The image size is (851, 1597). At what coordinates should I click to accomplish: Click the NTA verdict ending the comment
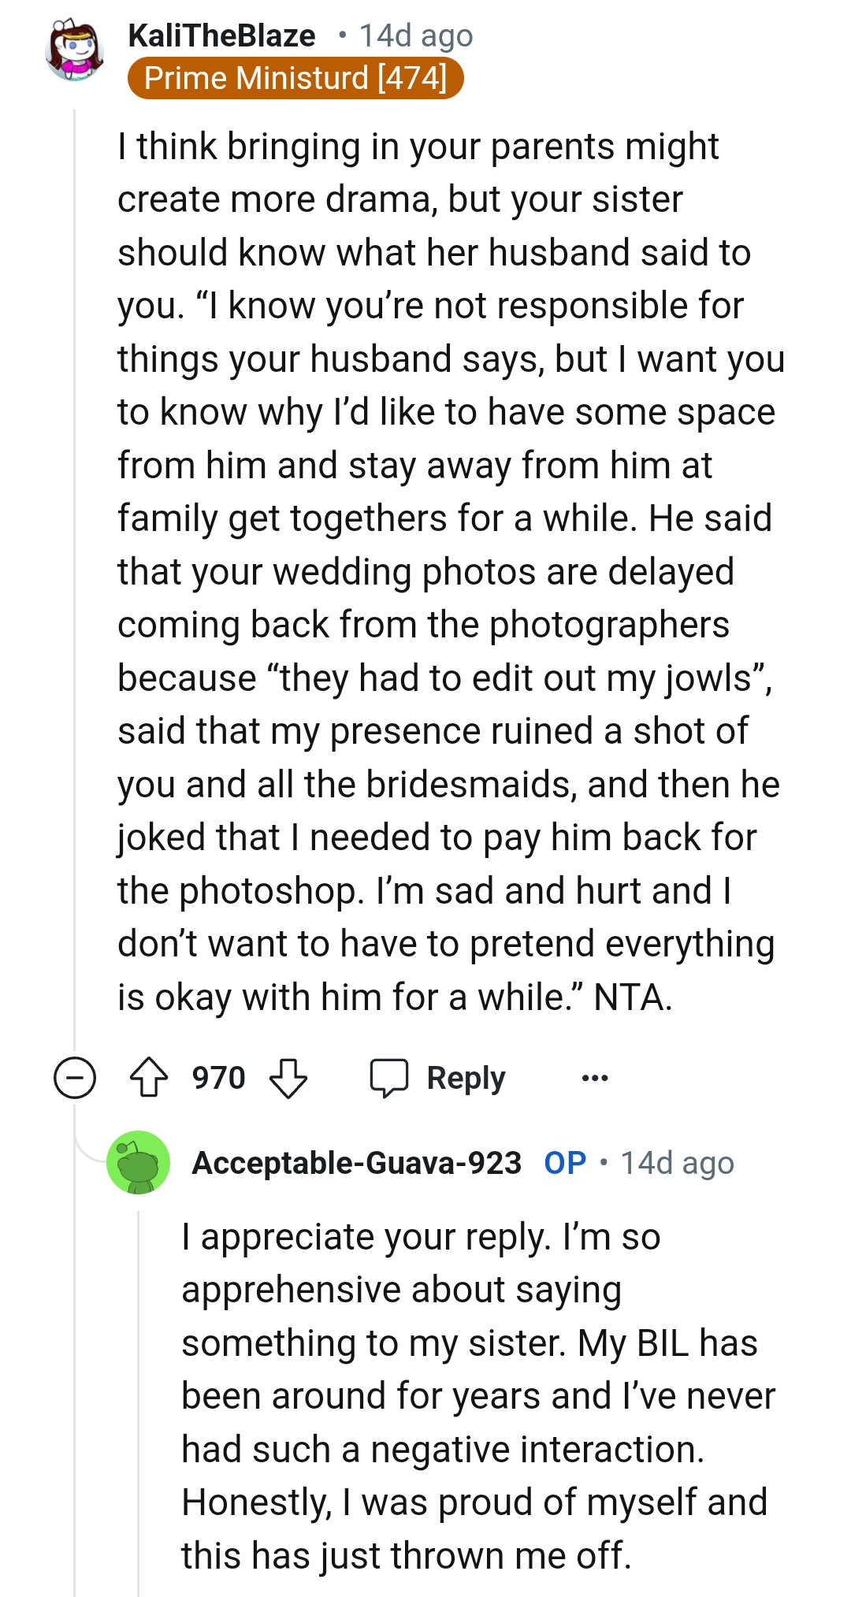click(x=633, y=997)
